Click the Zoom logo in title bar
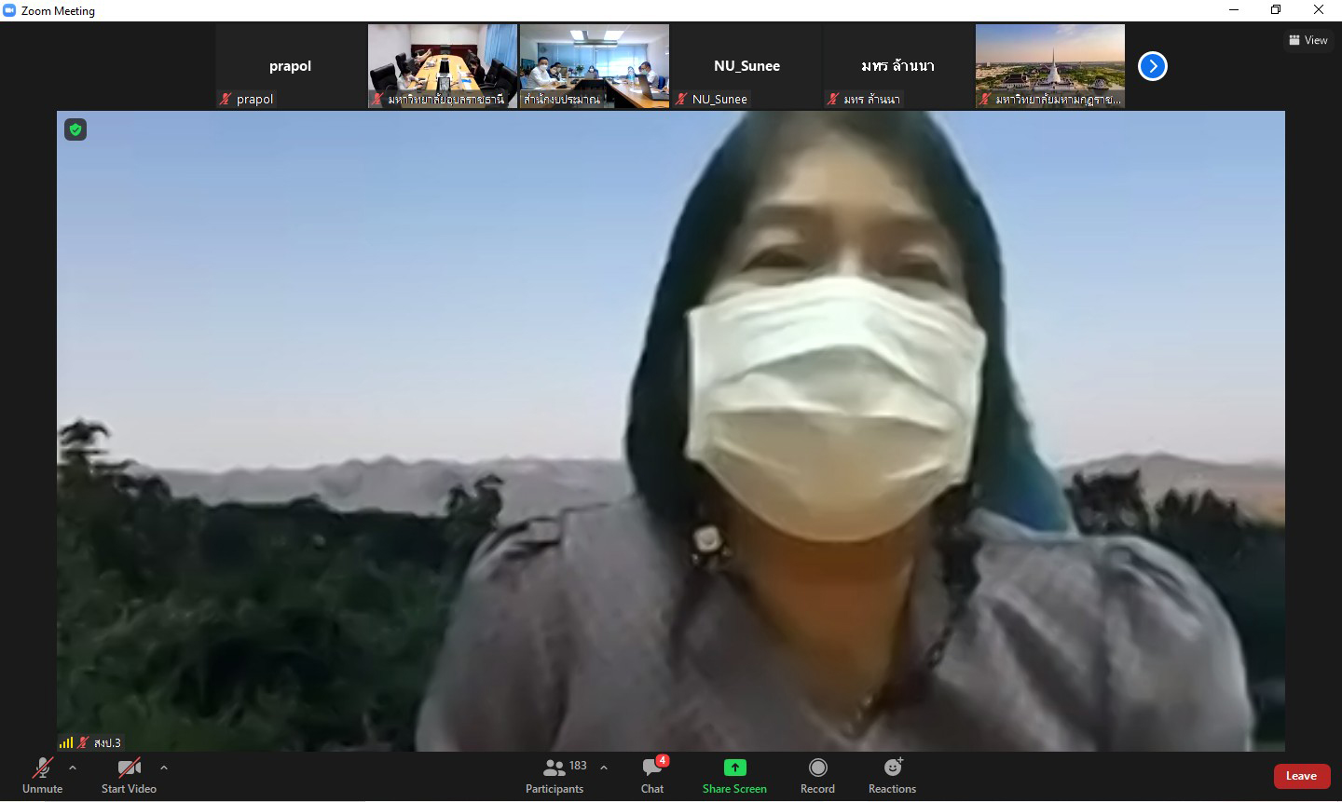1342x802 pixels. pyautogui.click(x=10, y=10)
